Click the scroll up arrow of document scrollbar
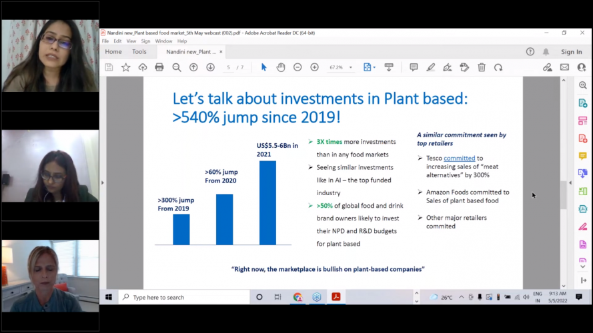The height and width of the screenshot is (333, 593). [564, 81]
